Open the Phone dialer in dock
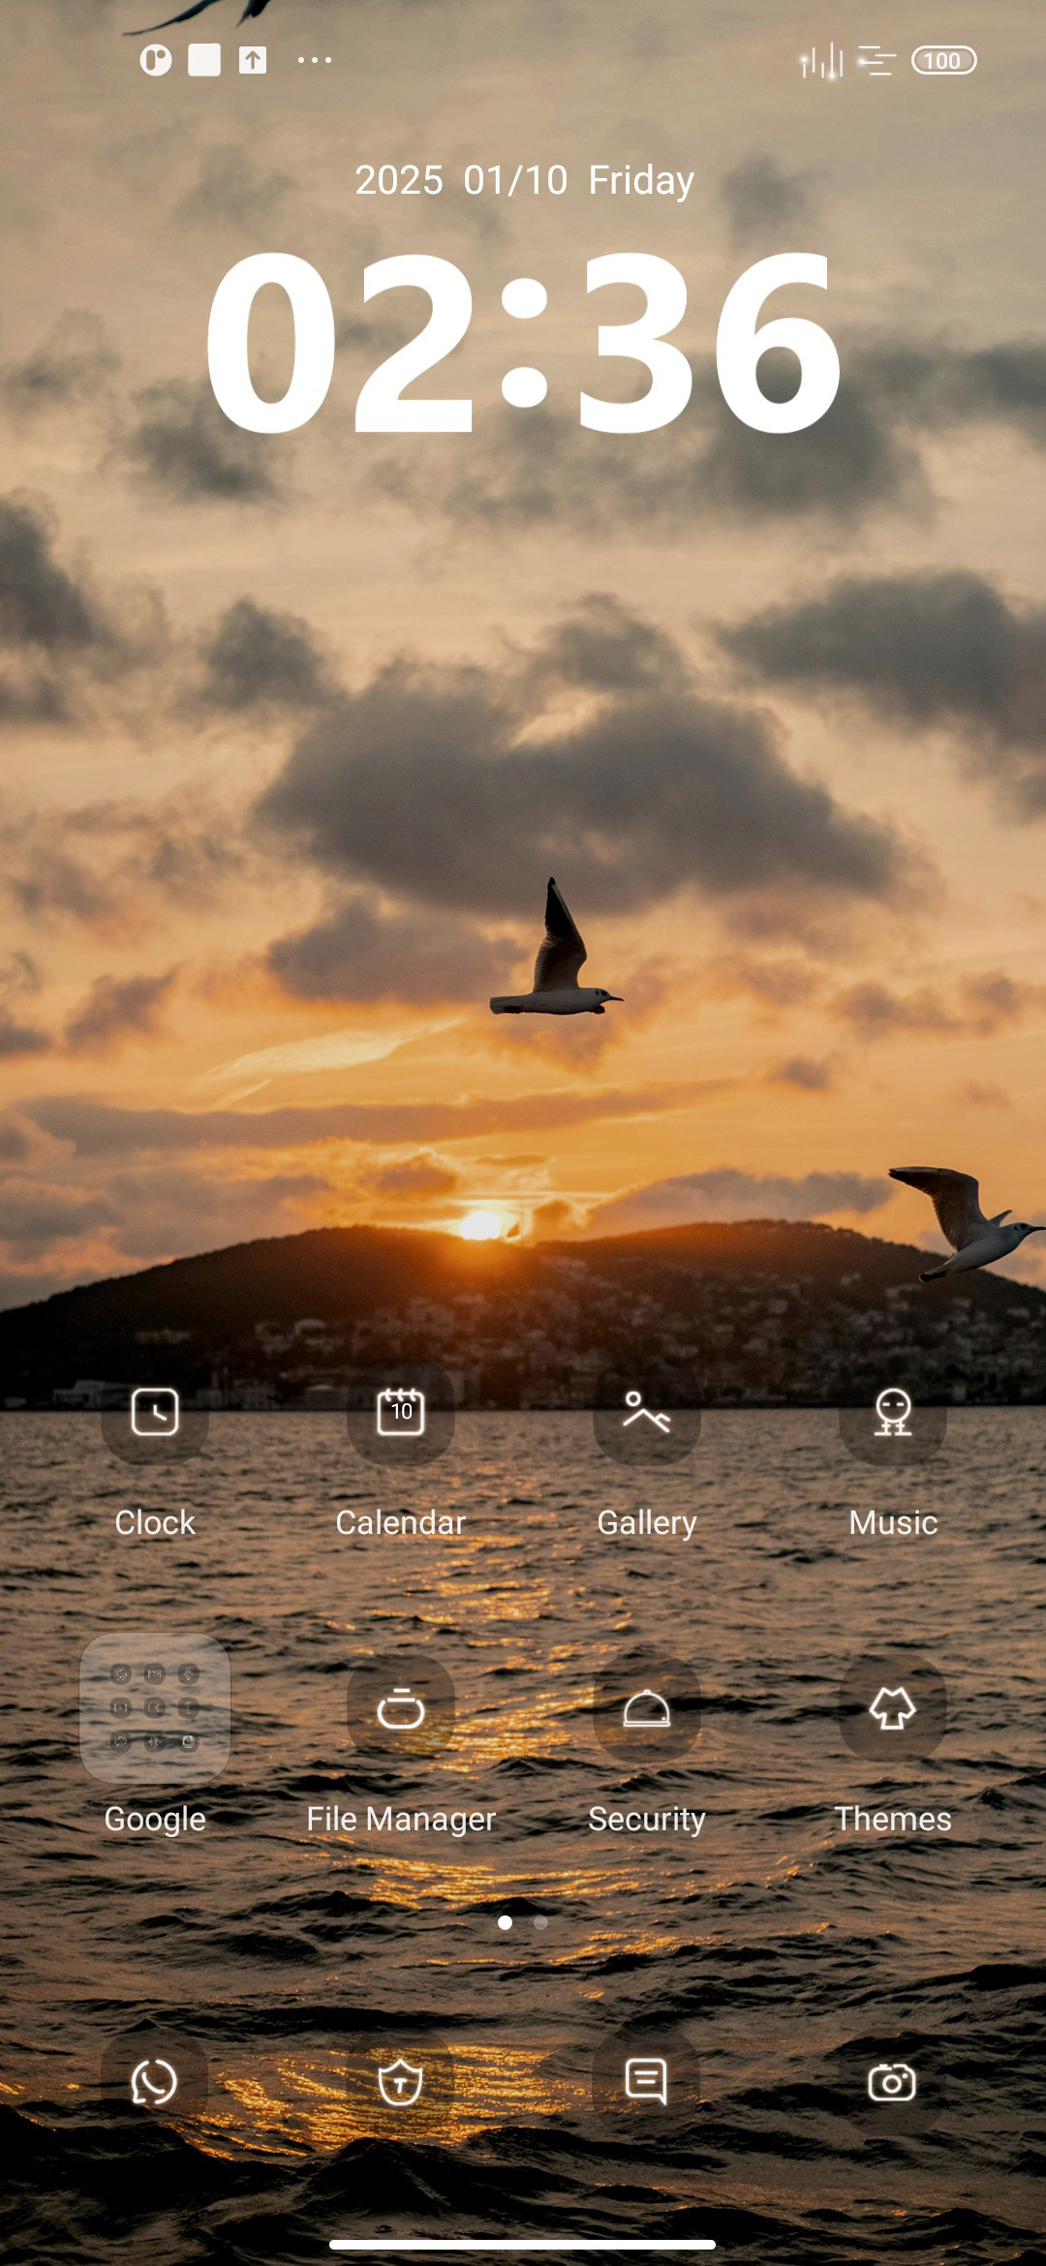The height and width of the screenshot is (2266, 1046). [x=155, y=2082]
